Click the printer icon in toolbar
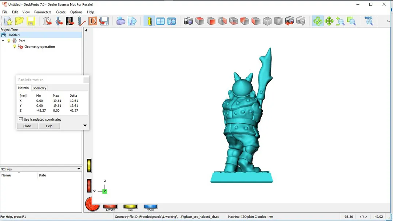The width and height of the screenshot is (393, 221). [x=121, y=21]
